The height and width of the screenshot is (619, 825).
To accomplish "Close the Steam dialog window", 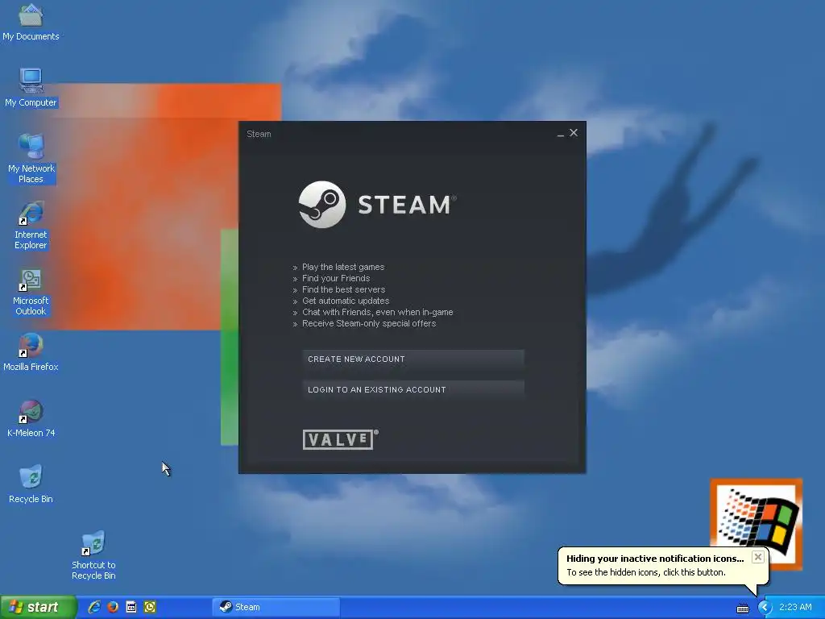I will [574, 133].
